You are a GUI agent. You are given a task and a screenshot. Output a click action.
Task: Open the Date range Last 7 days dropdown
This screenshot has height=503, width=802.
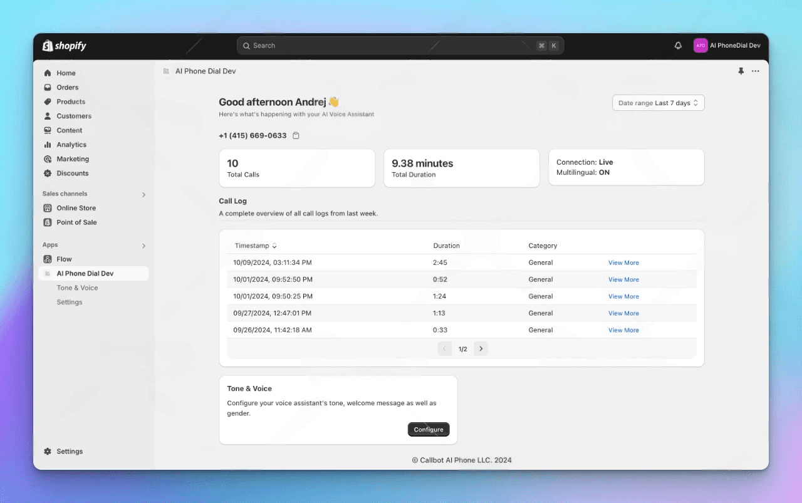[x=659, y=103]
